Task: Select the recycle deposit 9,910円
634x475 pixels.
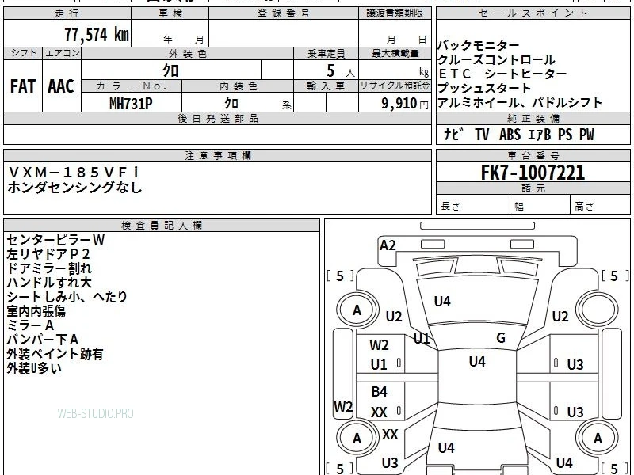Action: point(405,104)
